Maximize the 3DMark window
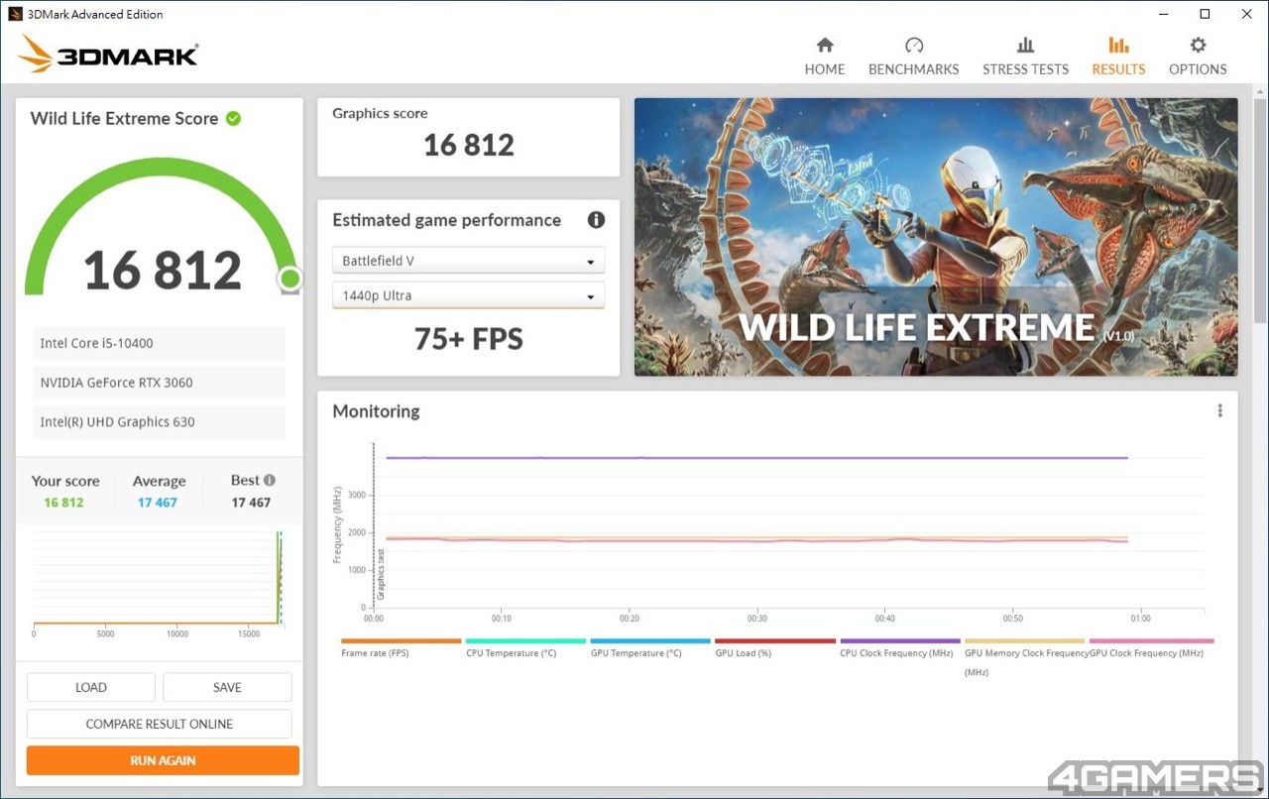1269x799 pixels. click(x=1205, y=14)
